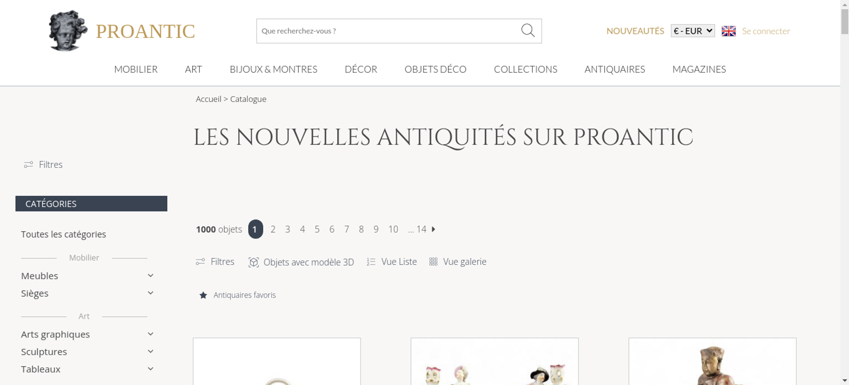The image size is (849, 385).
Task: Open the € - EUR currency dropdown
Action: coord(693,31)
